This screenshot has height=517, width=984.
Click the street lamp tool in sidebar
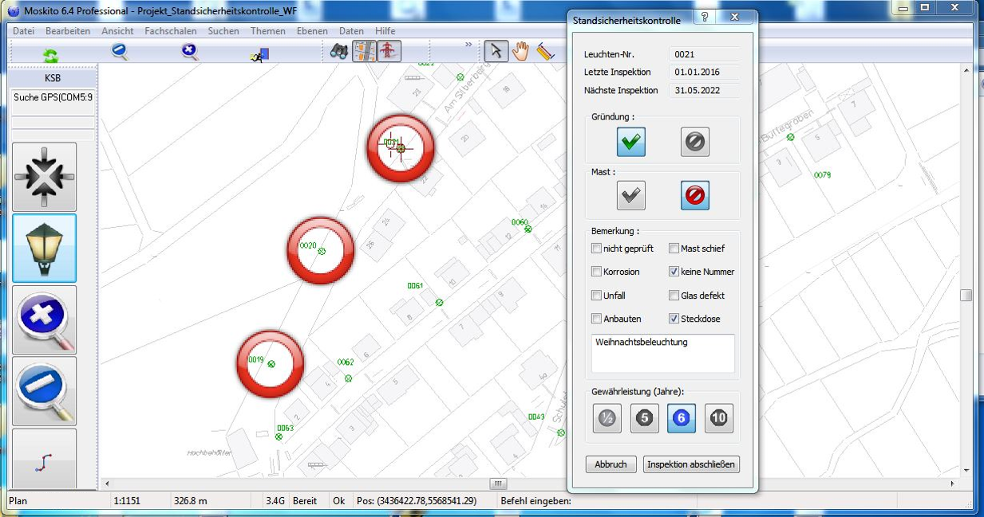pos(45,248)
